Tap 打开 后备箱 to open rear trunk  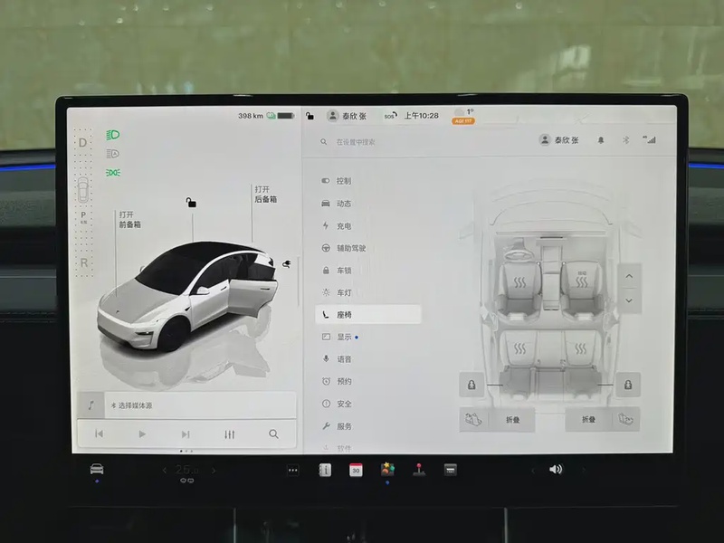(264, 194)
